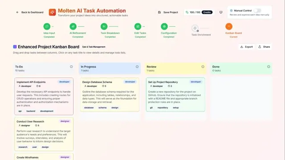285x160 pixels.
Task: Click developer badge on Implement API Endpoints card
Action: (x=64, y=82)
